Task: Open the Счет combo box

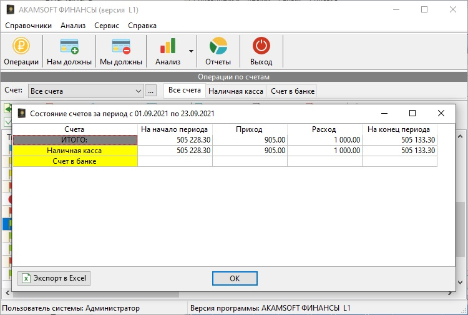Action: coord(87,91)
